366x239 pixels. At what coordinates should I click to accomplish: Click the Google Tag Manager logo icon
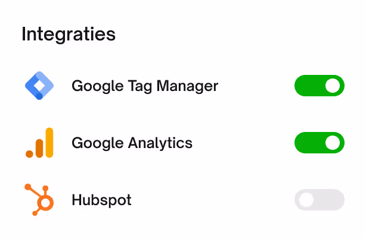point(39,86)
